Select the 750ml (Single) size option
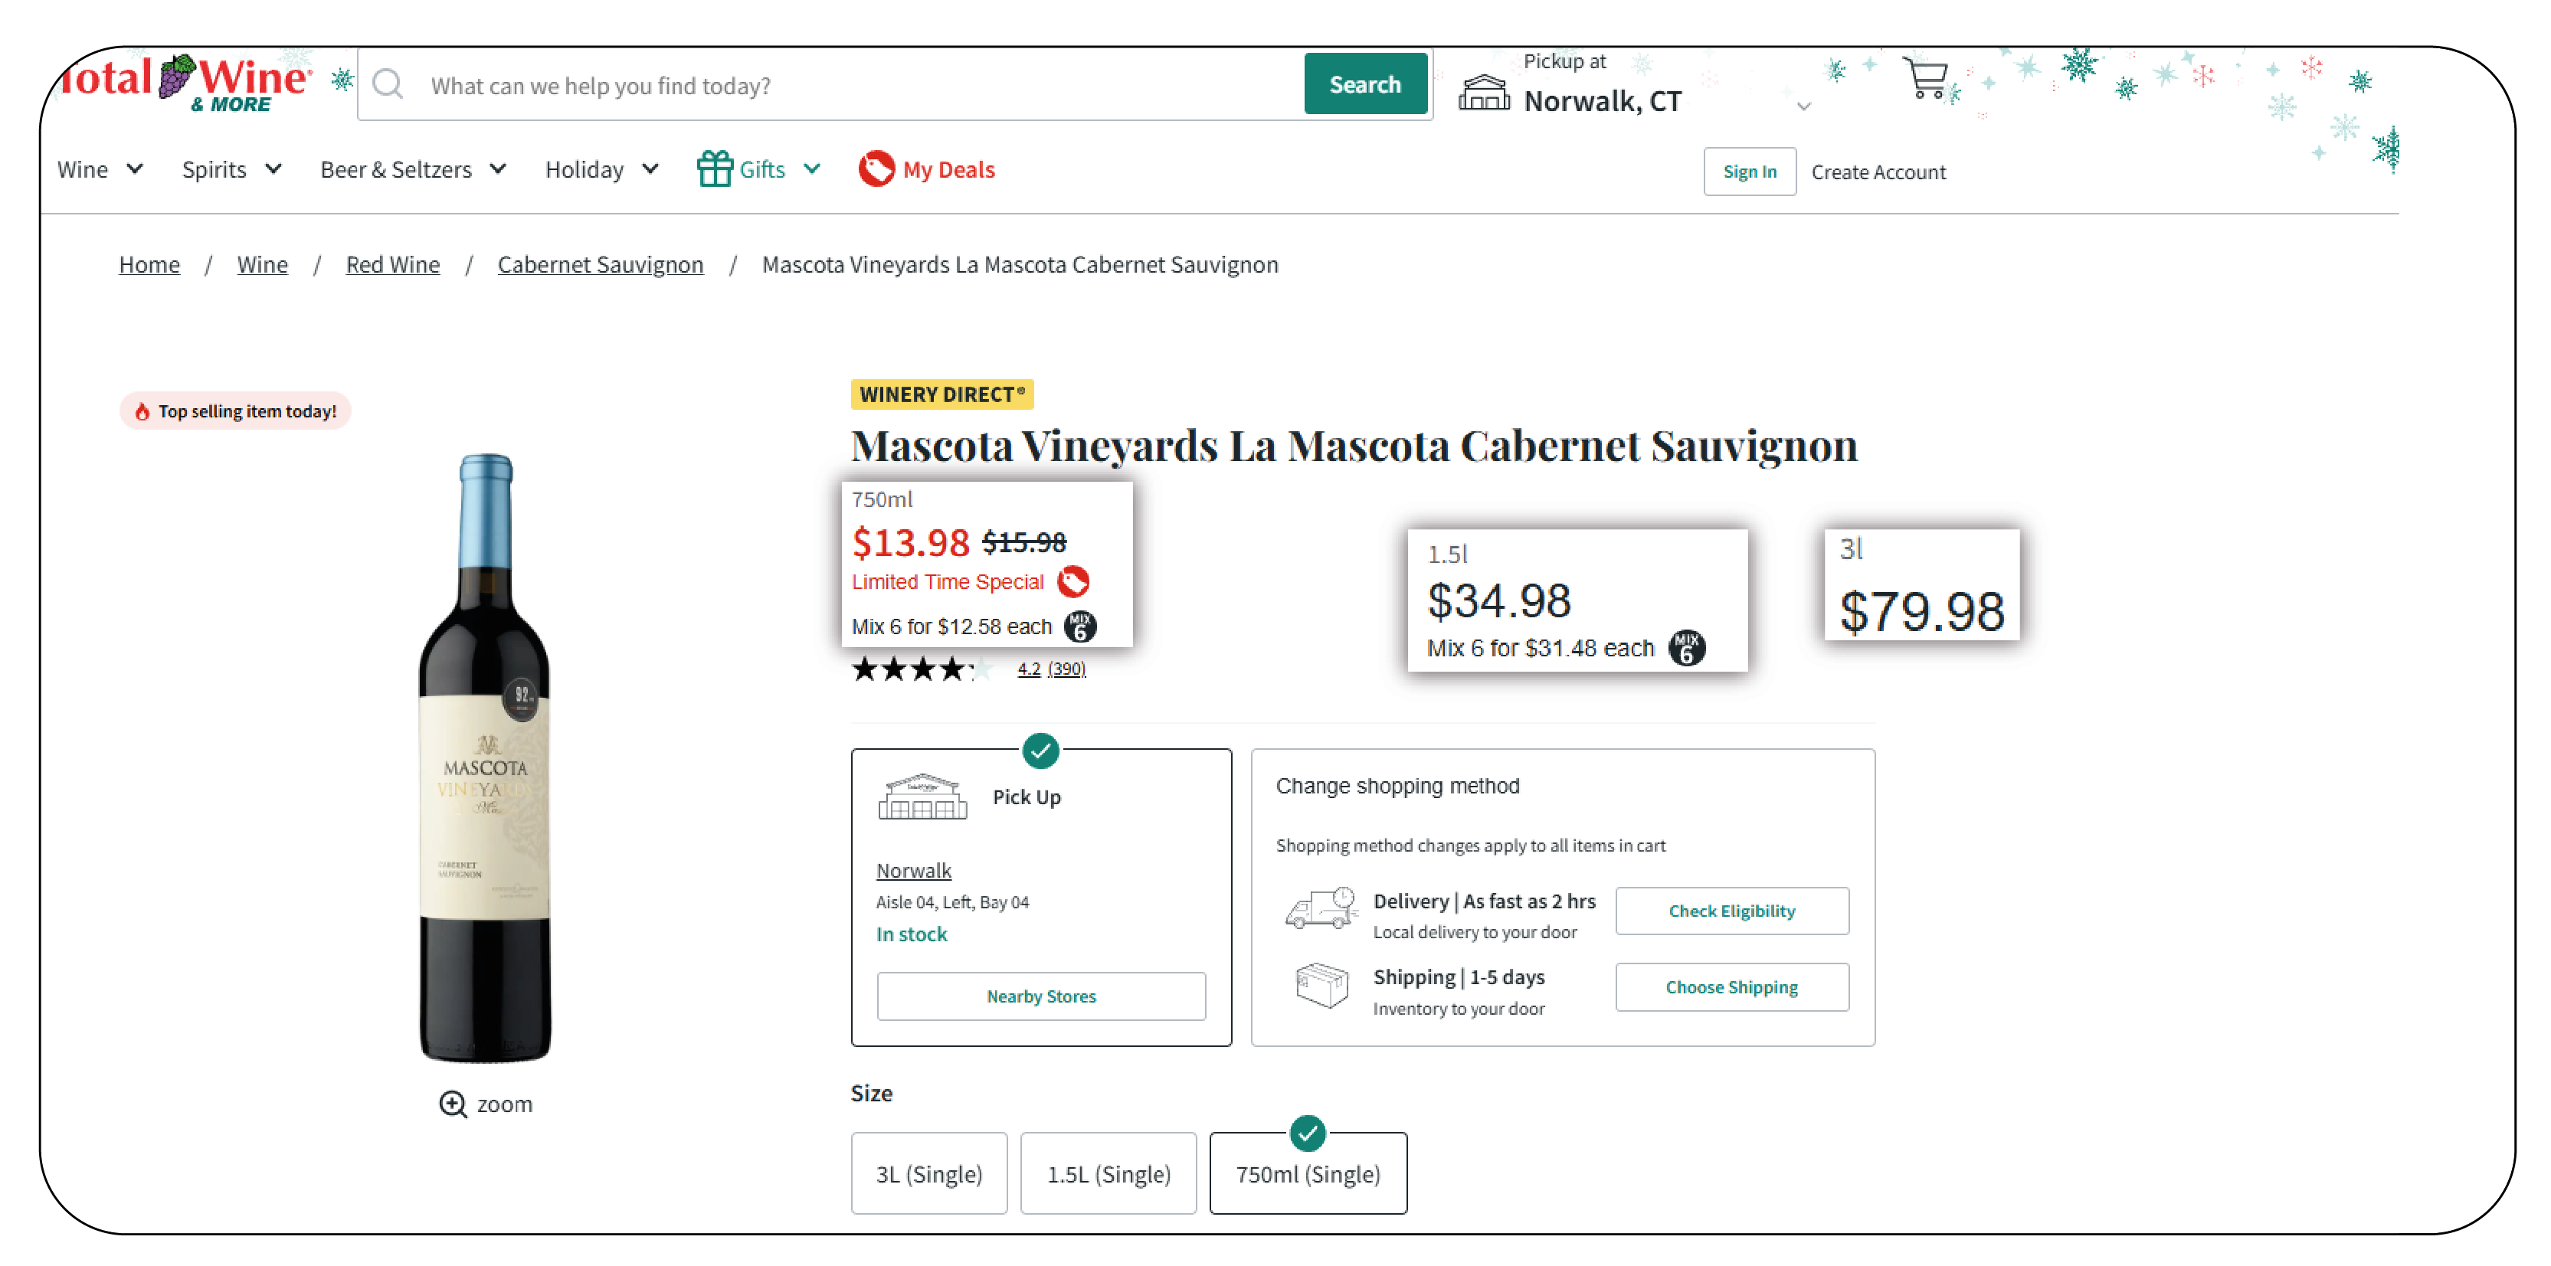The image size is (2551, 1266). (x=1308, y=1174)
